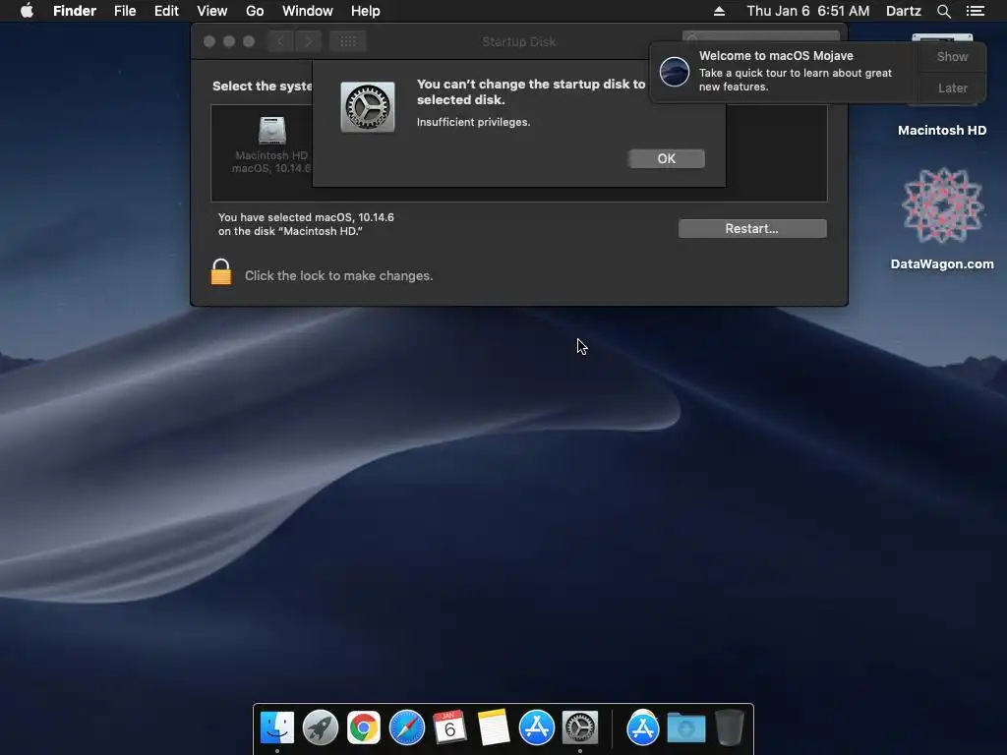Click the padlock to make changes
The height and width of the screenshot is (755, 1007).
221,272
